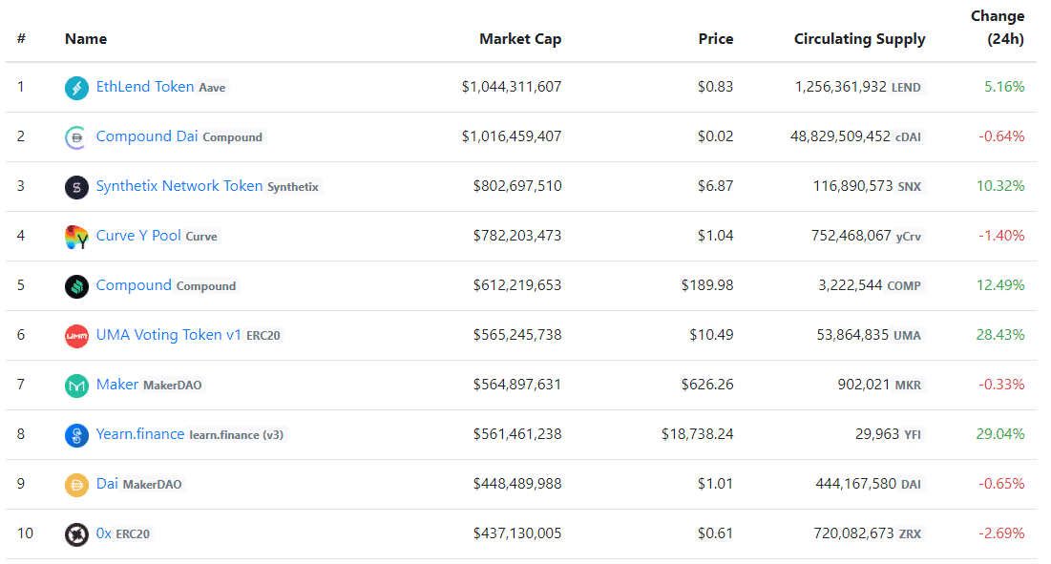Click market cap $802,697,510

517,185
